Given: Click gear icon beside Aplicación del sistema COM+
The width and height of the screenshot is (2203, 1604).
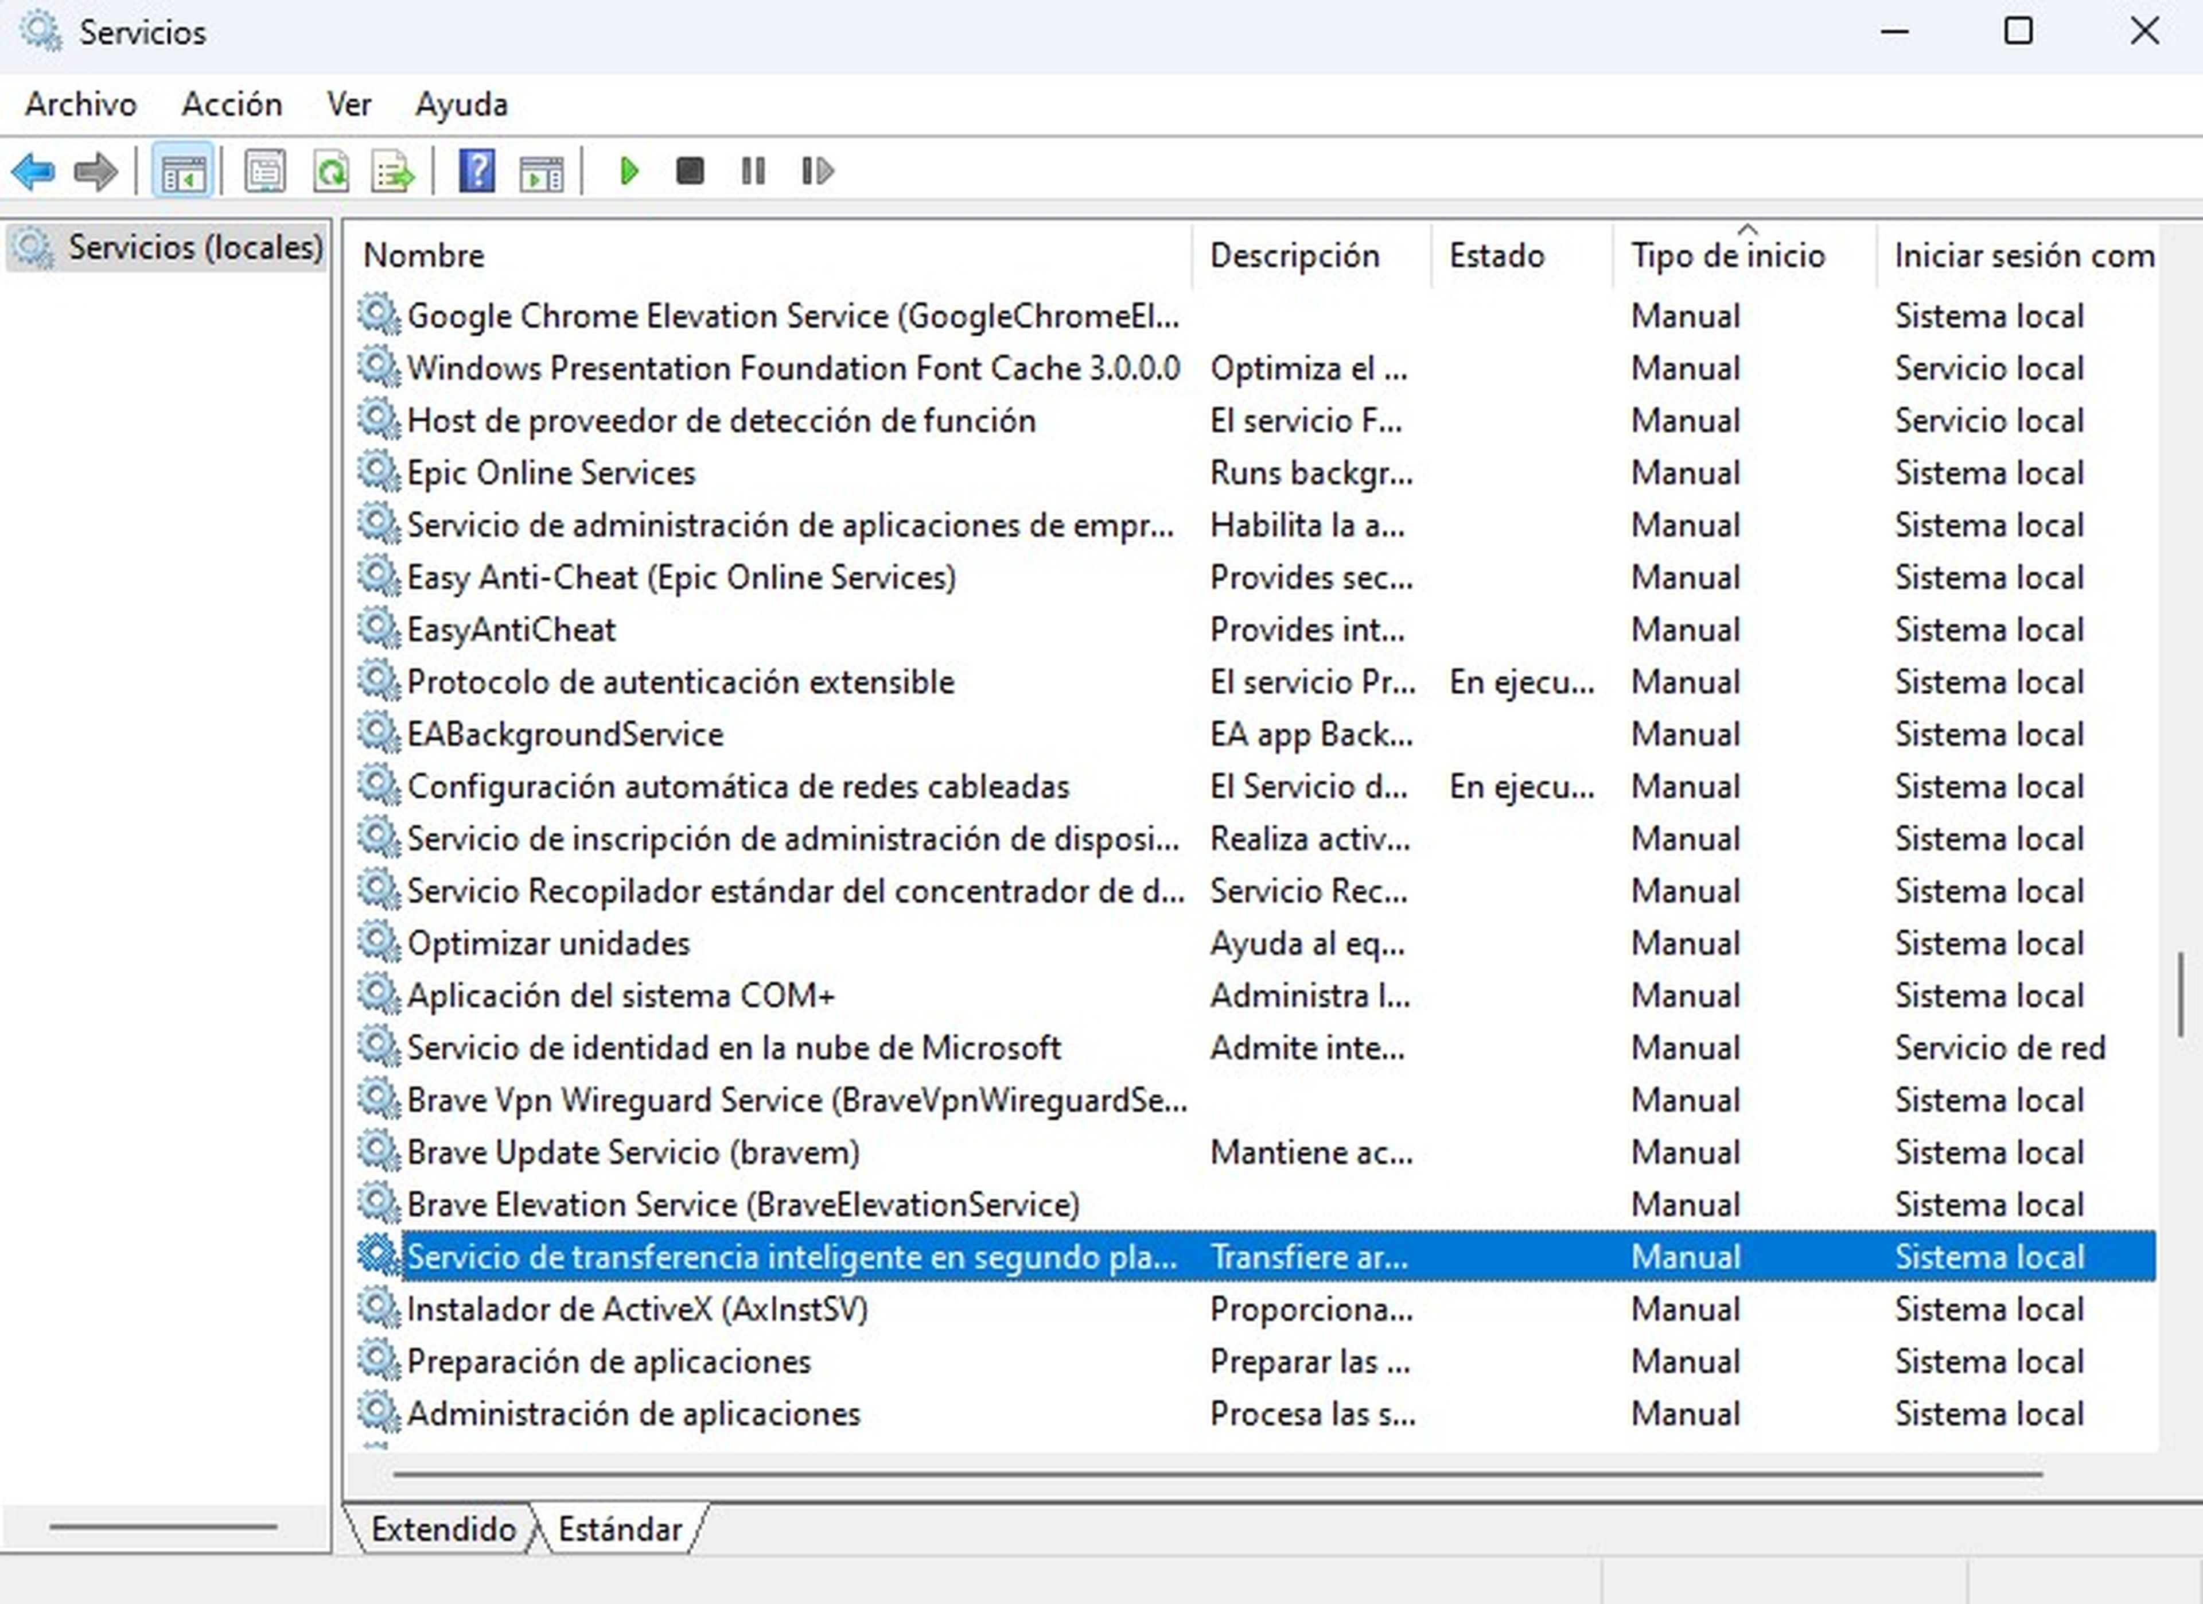Looking at the screenshot, I should [x=378, y=995].
